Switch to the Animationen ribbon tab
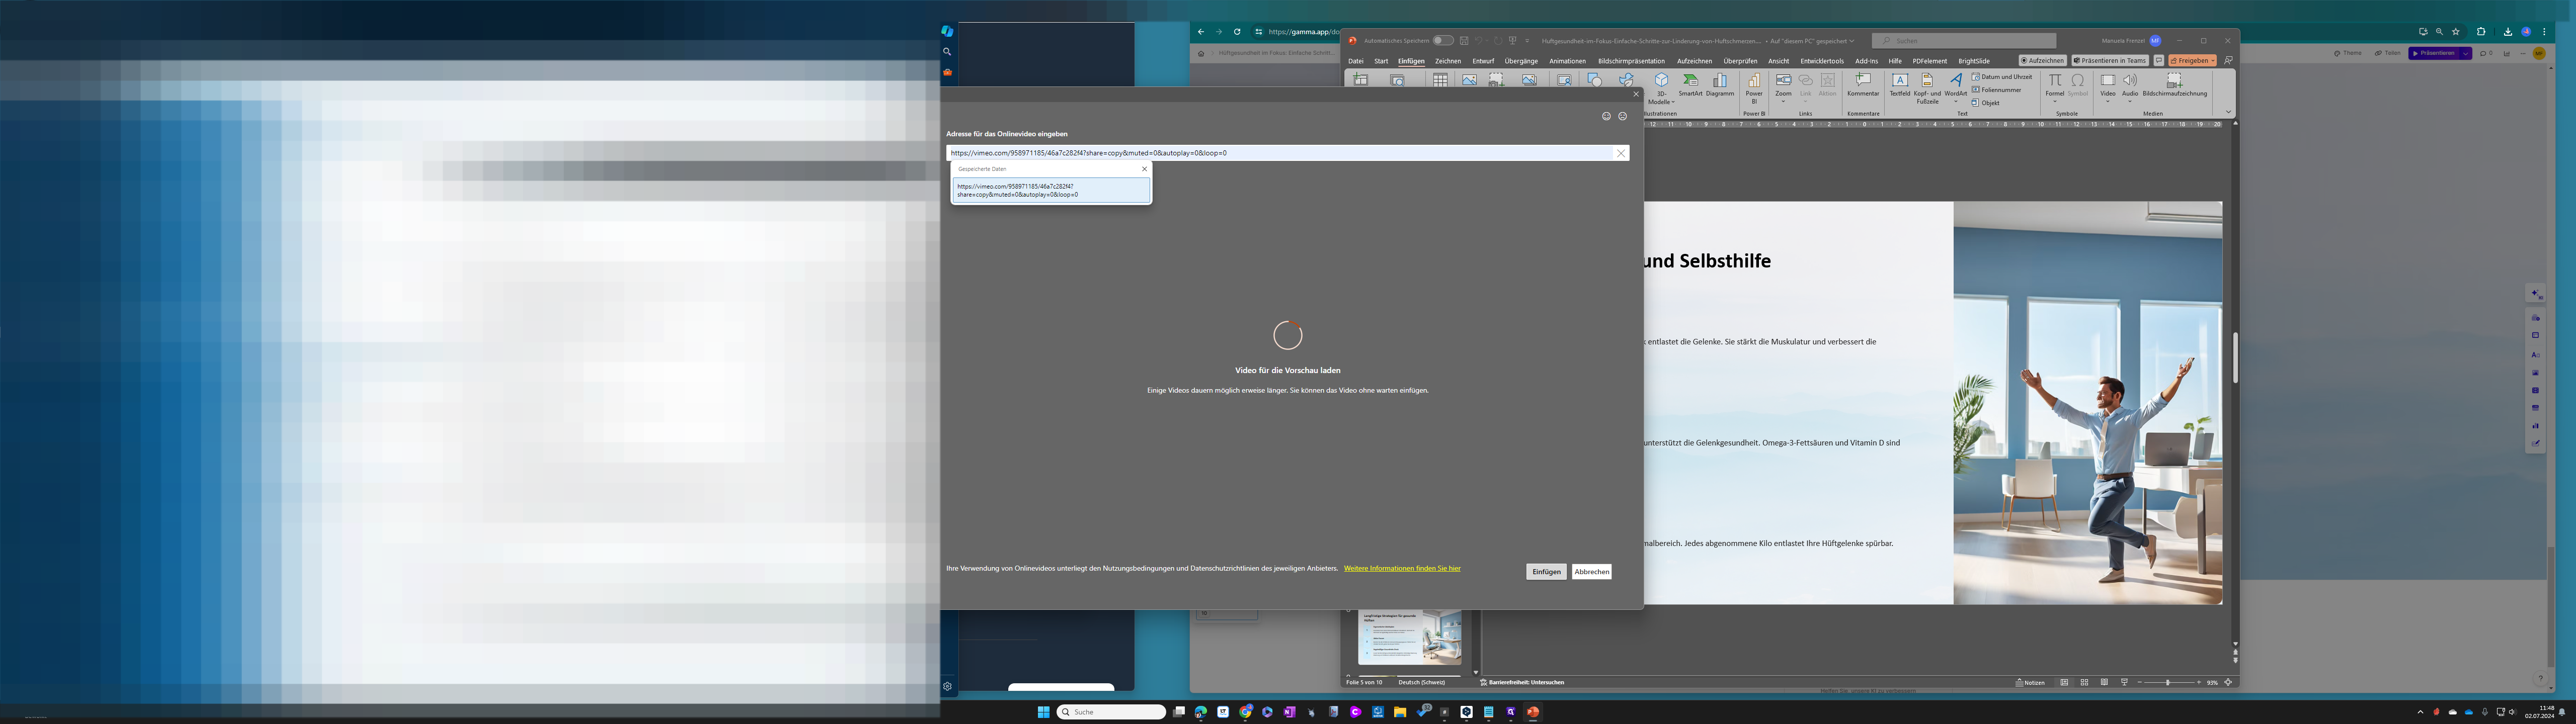Viewport: 2576px width, 724px height. 1567,61
